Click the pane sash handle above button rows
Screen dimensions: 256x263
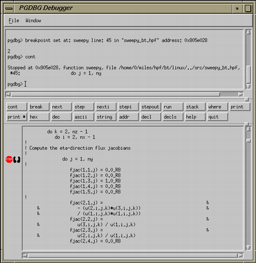tap(247, 99)
